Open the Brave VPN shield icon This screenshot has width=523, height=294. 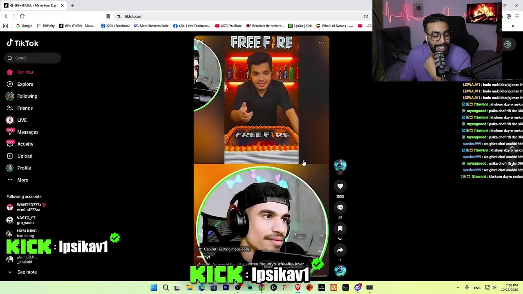(509, 16)
